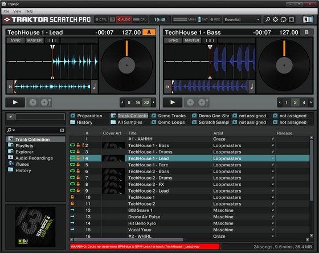Select Deck B letter focus button
Viewport: 319px width, 253px height.
pos(306,32)
